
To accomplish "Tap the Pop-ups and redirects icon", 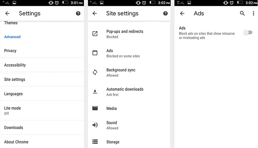I will pyautogui.click(x=95, y=34).
